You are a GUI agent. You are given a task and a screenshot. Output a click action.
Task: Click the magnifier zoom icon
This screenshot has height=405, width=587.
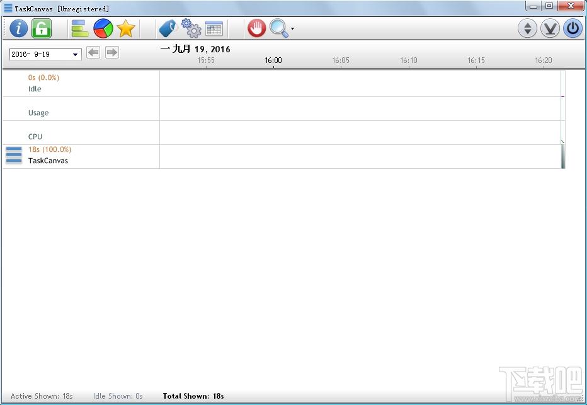279,28
